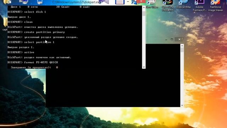
Task: Click the diskpart scrollbar up arrow
Action: coord(144,7)
